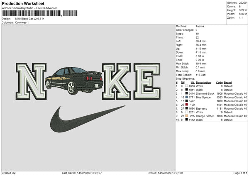The height and width of the screenshot is (176, 249).
Task: Pick the black swatch in the 4841 Black row
Action: coord(186,90)
